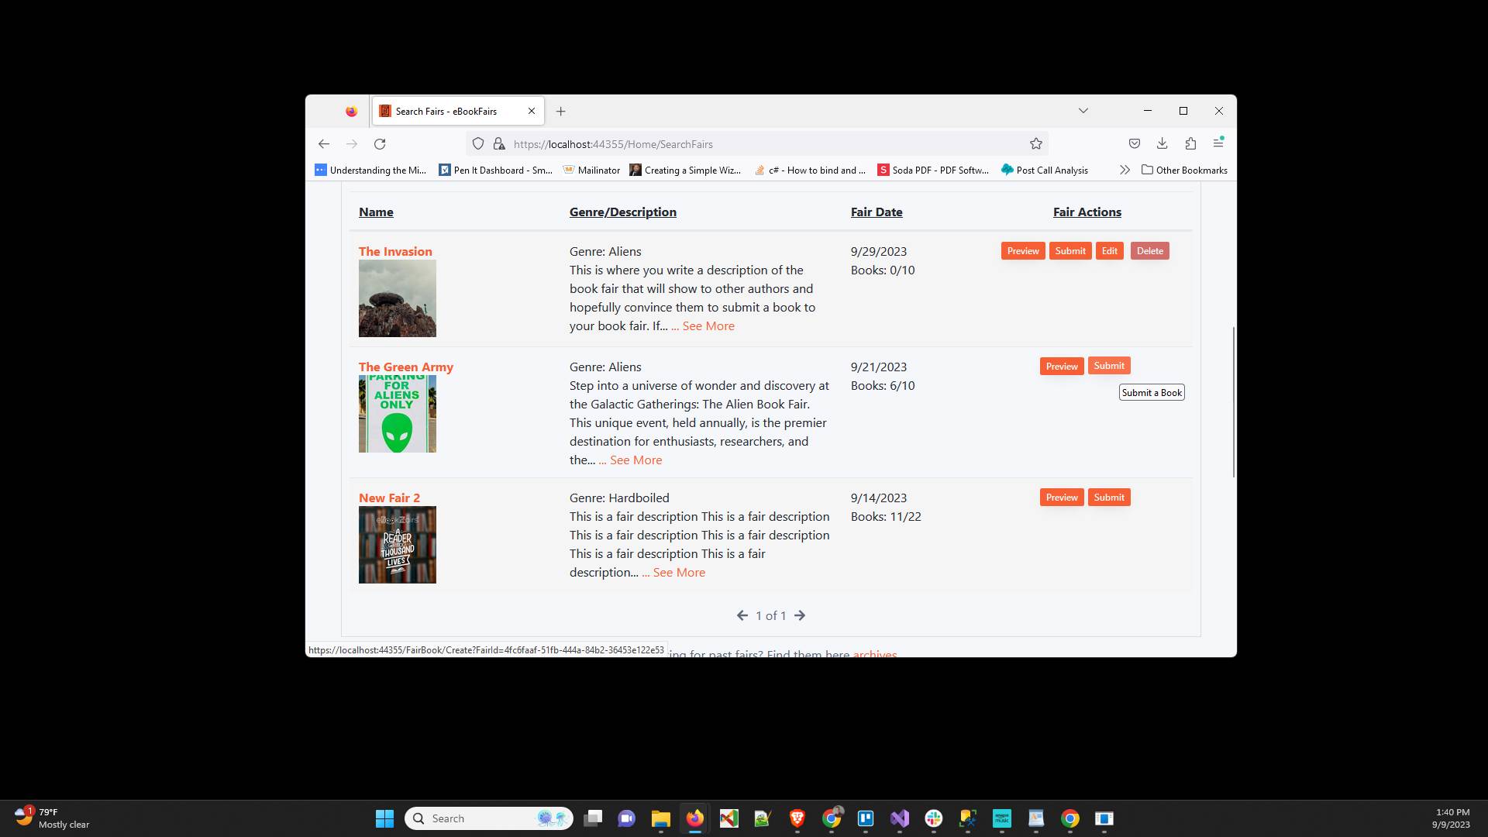
Task: Click the browser back arrow
Action: (324, 143)
